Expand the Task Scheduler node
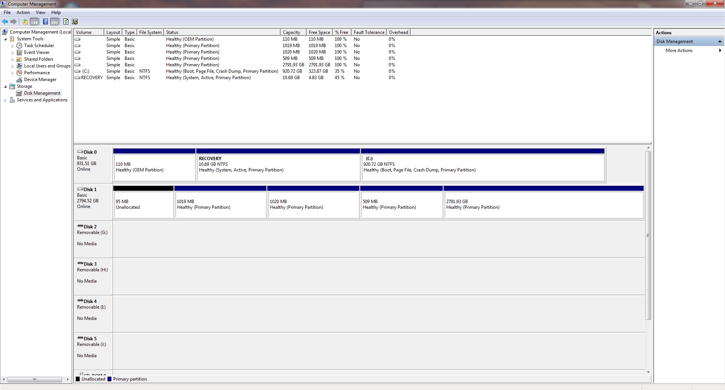Viewport: 725px width, 390px height. click(x=12, y=46)
